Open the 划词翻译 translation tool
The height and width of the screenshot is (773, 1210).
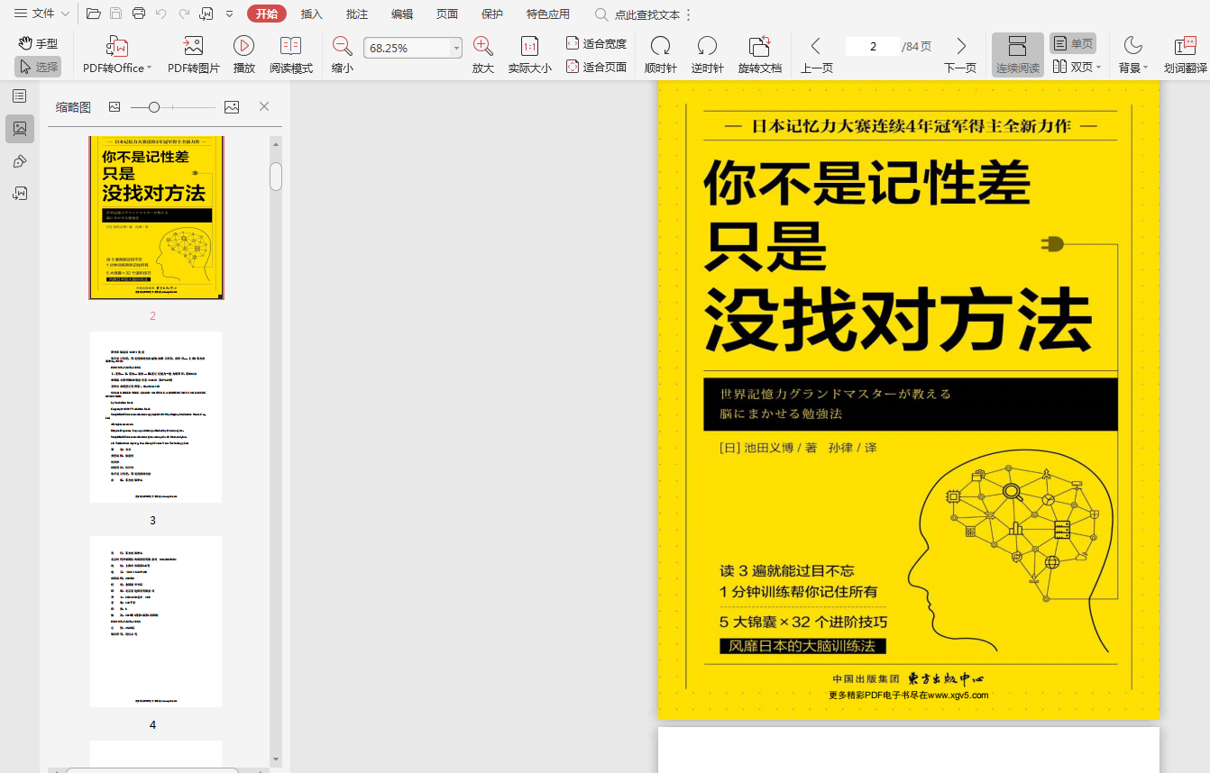1185,47
